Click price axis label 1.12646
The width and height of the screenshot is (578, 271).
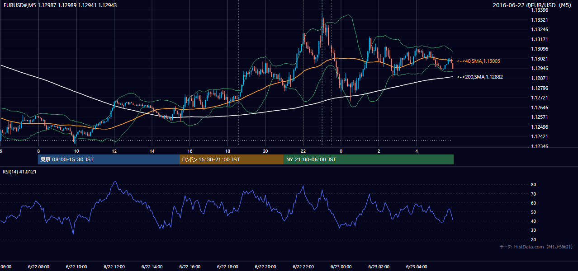point(540,107)
